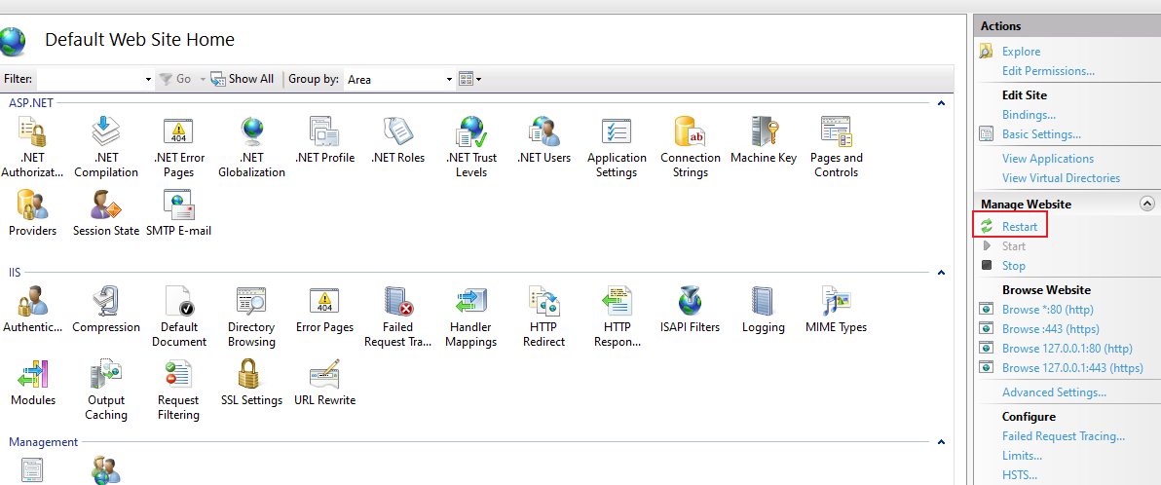Open the Machine Key feature
1161x485 pixels.
[x=764, y=140]
